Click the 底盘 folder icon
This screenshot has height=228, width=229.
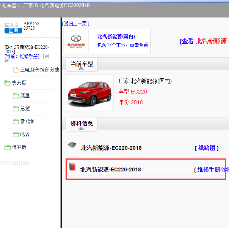click(x=16, y=96)
